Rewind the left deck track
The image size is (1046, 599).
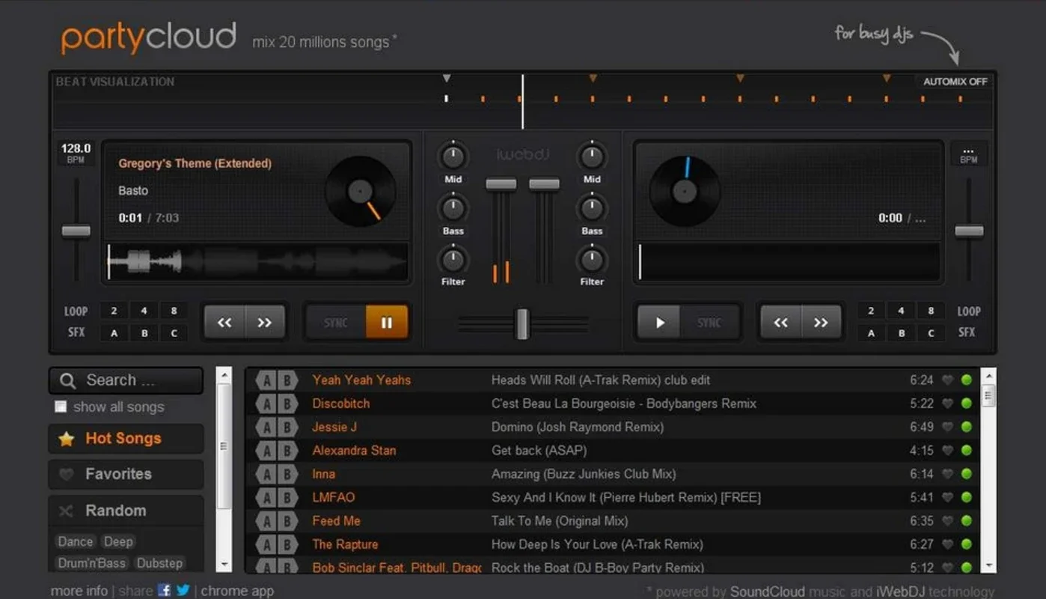point(224,323)
